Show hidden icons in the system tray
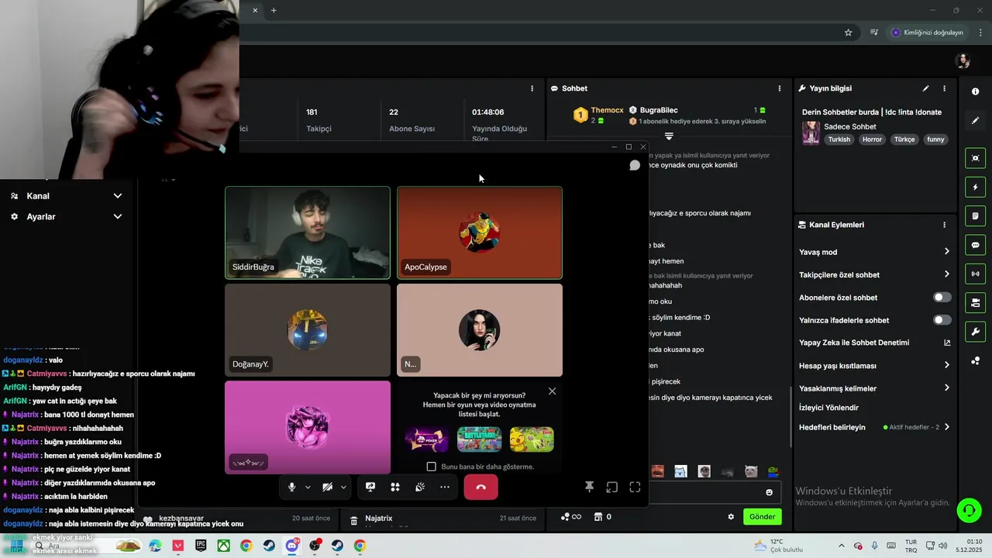 842,546
